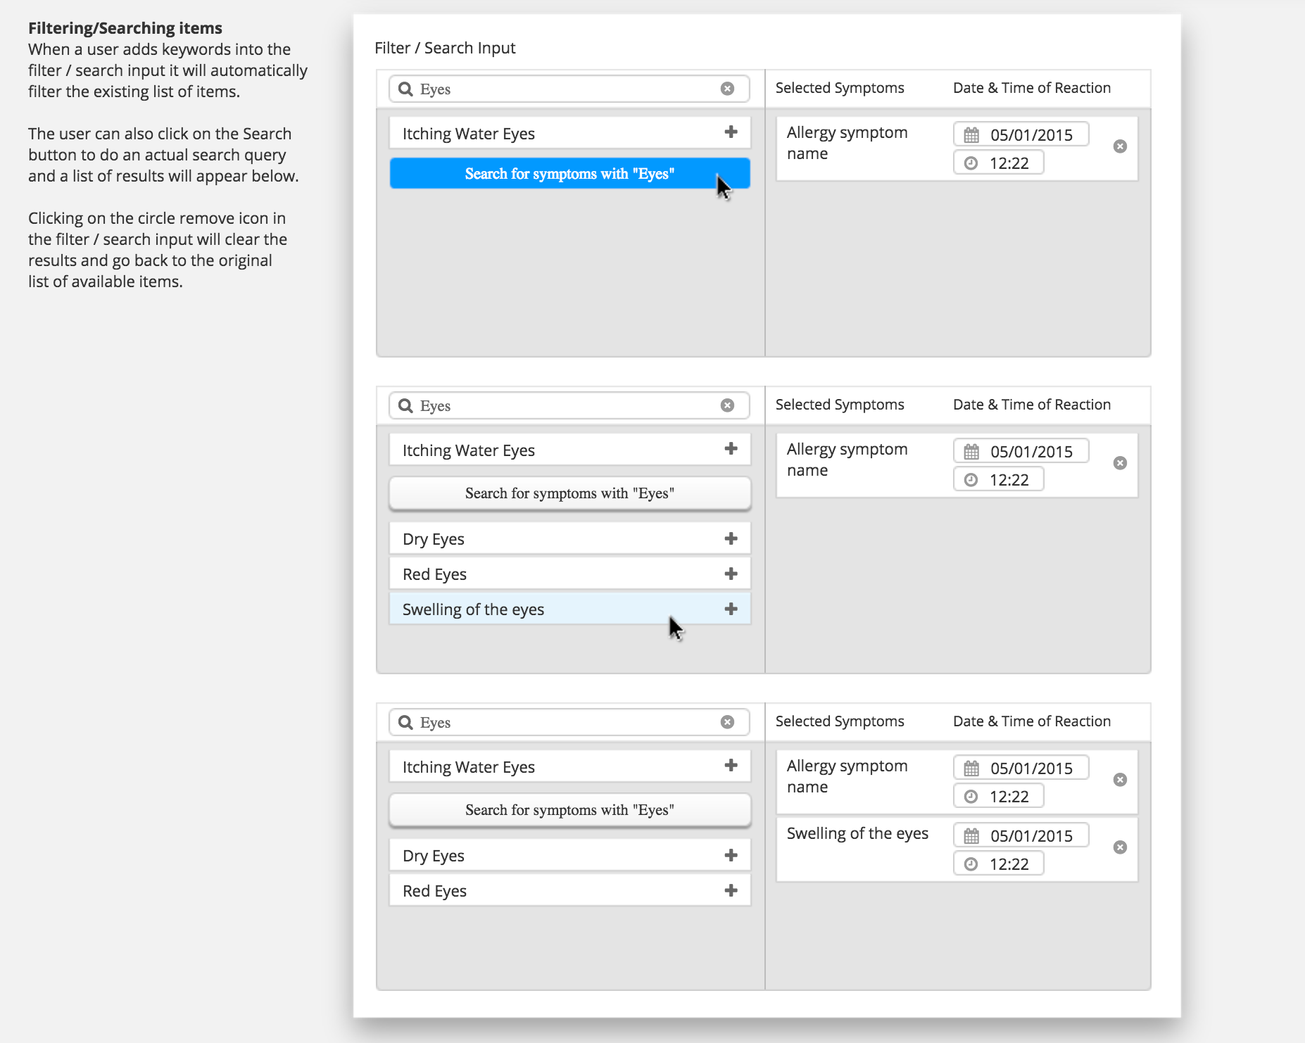
Task: Open the 05/01/2015 date field in first panel
Action: [1021, 135]
